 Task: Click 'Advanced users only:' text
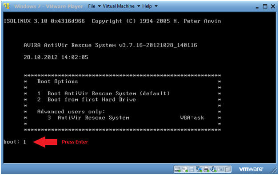click(x=71, y=112)
